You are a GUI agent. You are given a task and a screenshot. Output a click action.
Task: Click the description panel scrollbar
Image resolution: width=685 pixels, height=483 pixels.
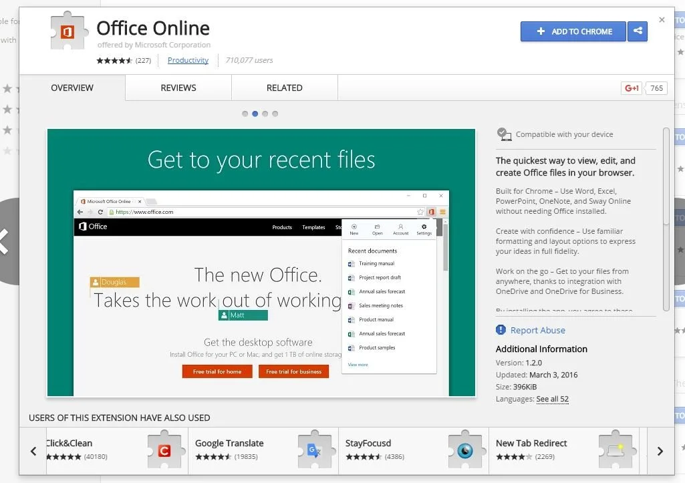(x=666, y=219)
